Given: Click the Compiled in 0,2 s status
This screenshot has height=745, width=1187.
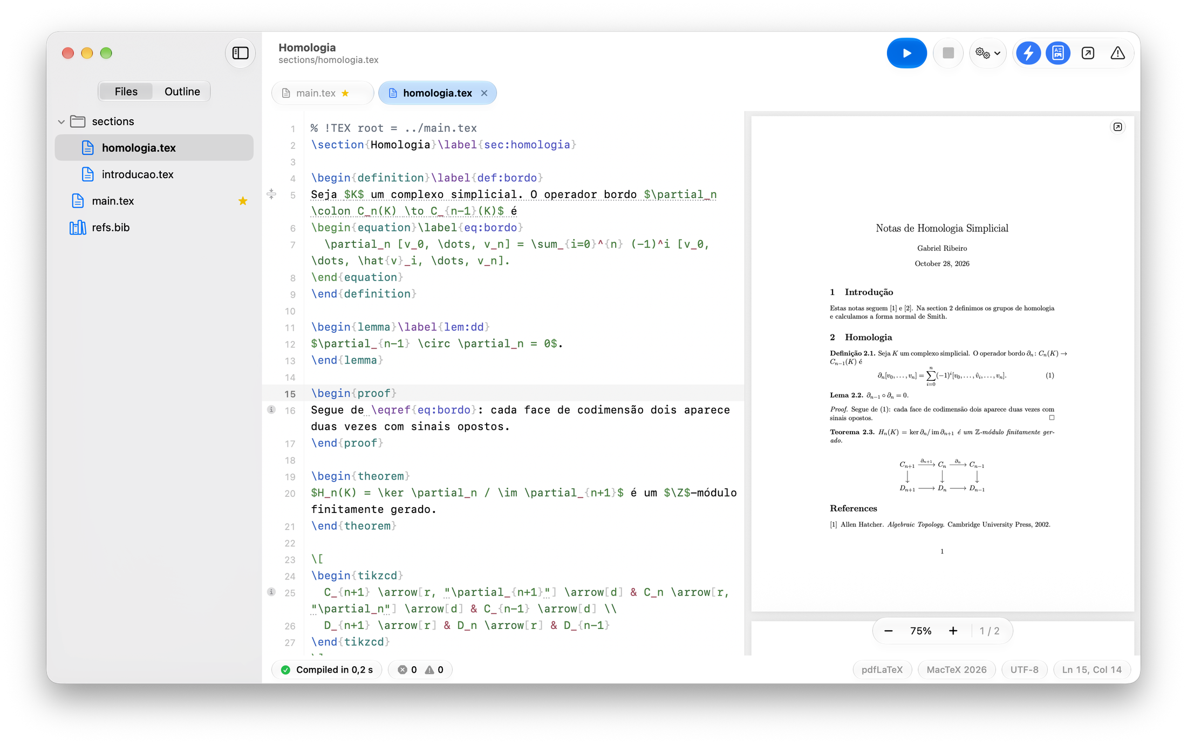Looking at the screenshot, I should 327,669.
